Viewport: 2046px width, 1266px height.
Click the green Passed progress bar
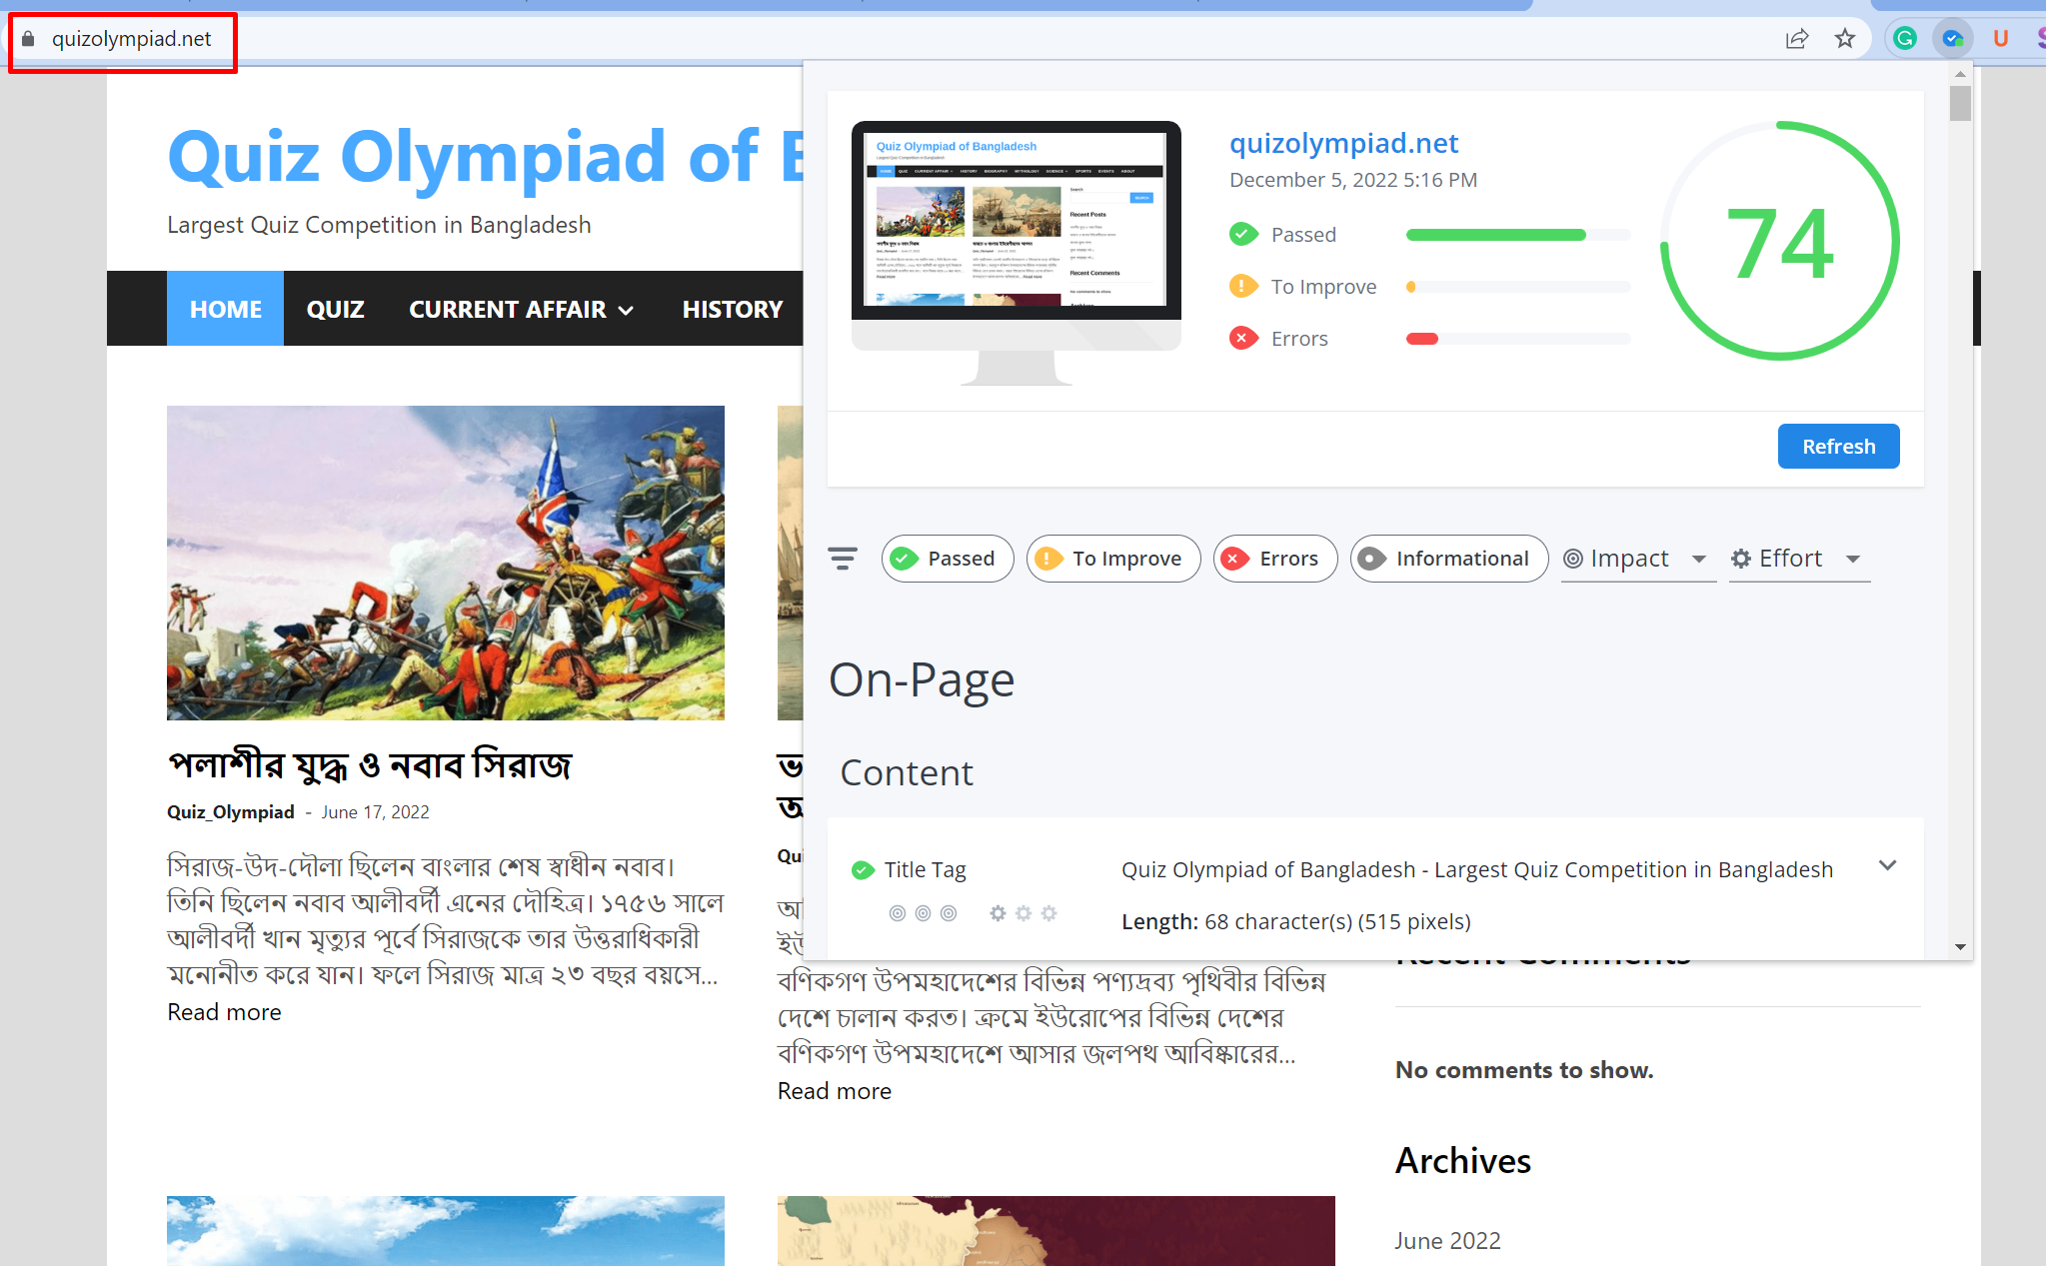pos(1495,235)
